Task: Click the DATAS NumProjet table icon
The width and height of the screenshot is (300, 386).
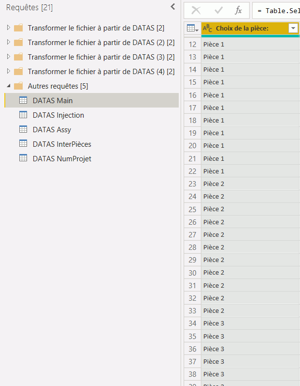Action: tap(23, 158)
